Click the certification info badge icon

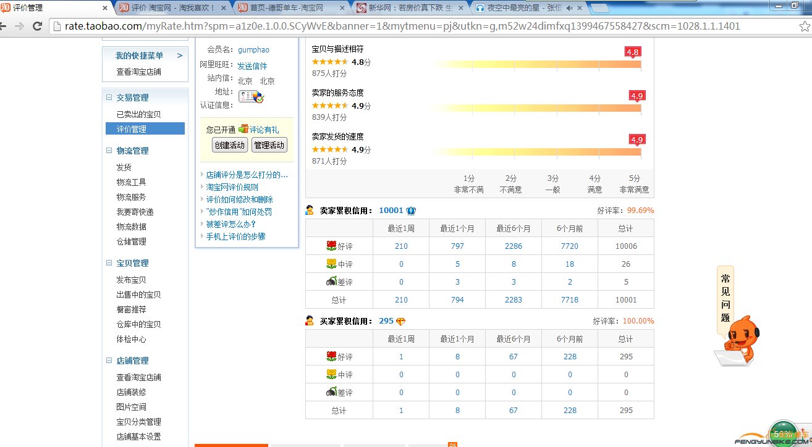(251, 96)
